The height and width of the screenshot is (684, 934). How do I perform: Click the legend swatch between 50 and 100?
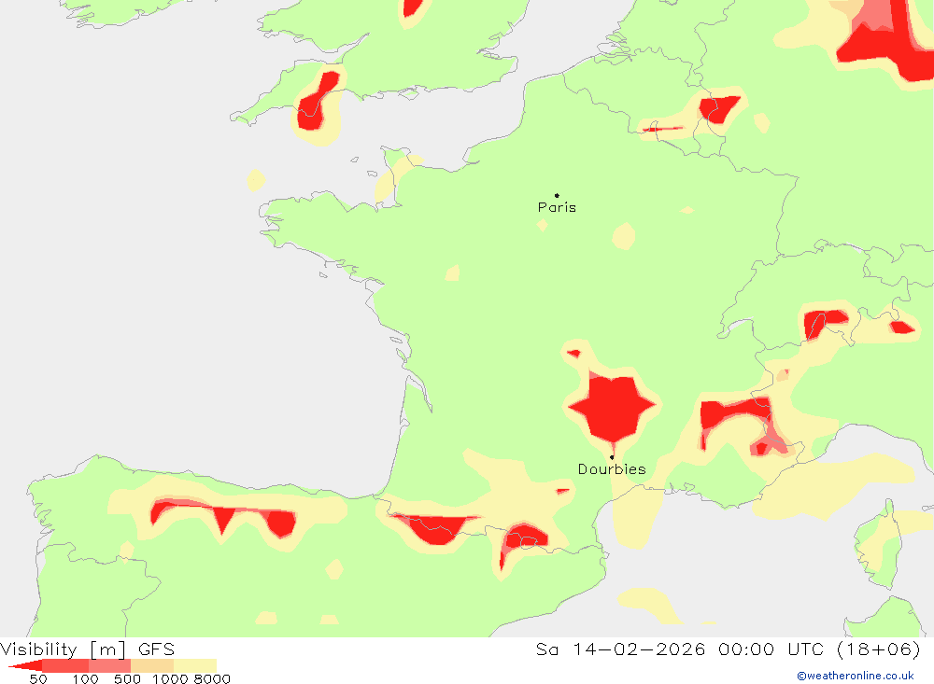pyautogui.click(x=65, y=665)
